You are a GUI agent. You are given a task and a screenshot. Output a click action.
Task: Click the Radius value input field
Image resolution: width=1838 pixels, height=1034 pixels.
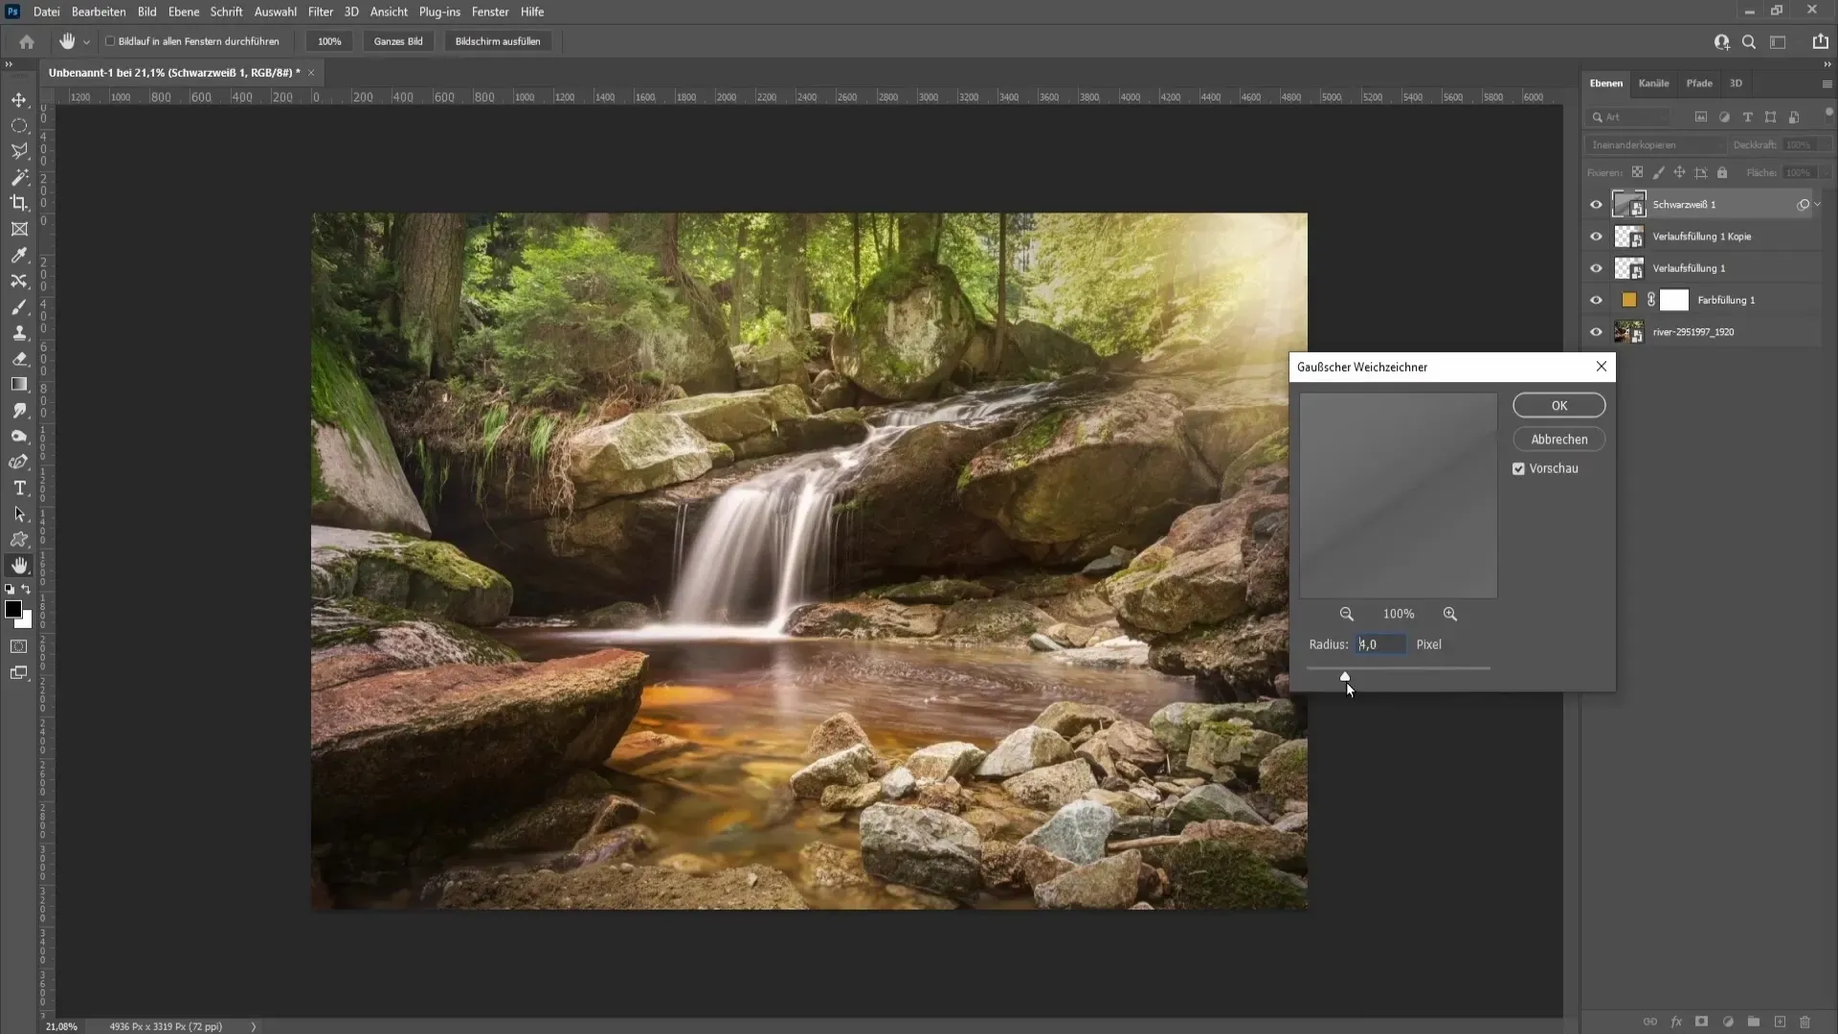tap(1380, 644)
